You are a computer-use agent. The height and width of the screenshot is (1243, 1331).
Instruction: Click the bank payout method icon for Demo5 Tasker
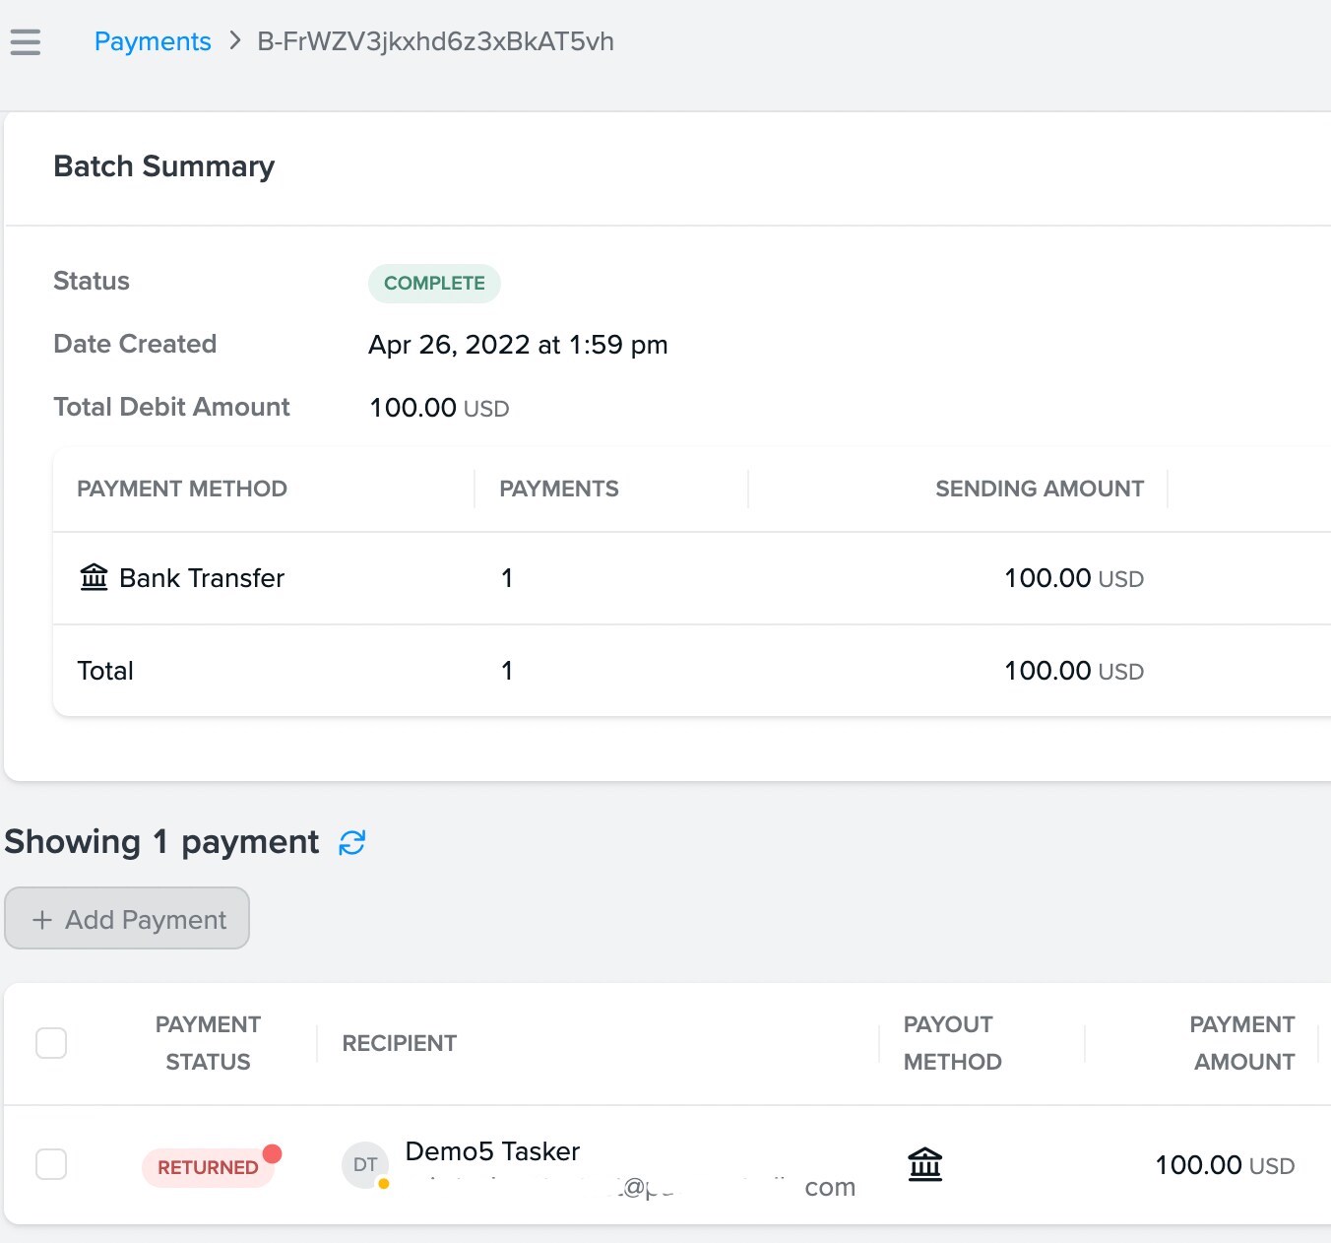pos(924,1164)
